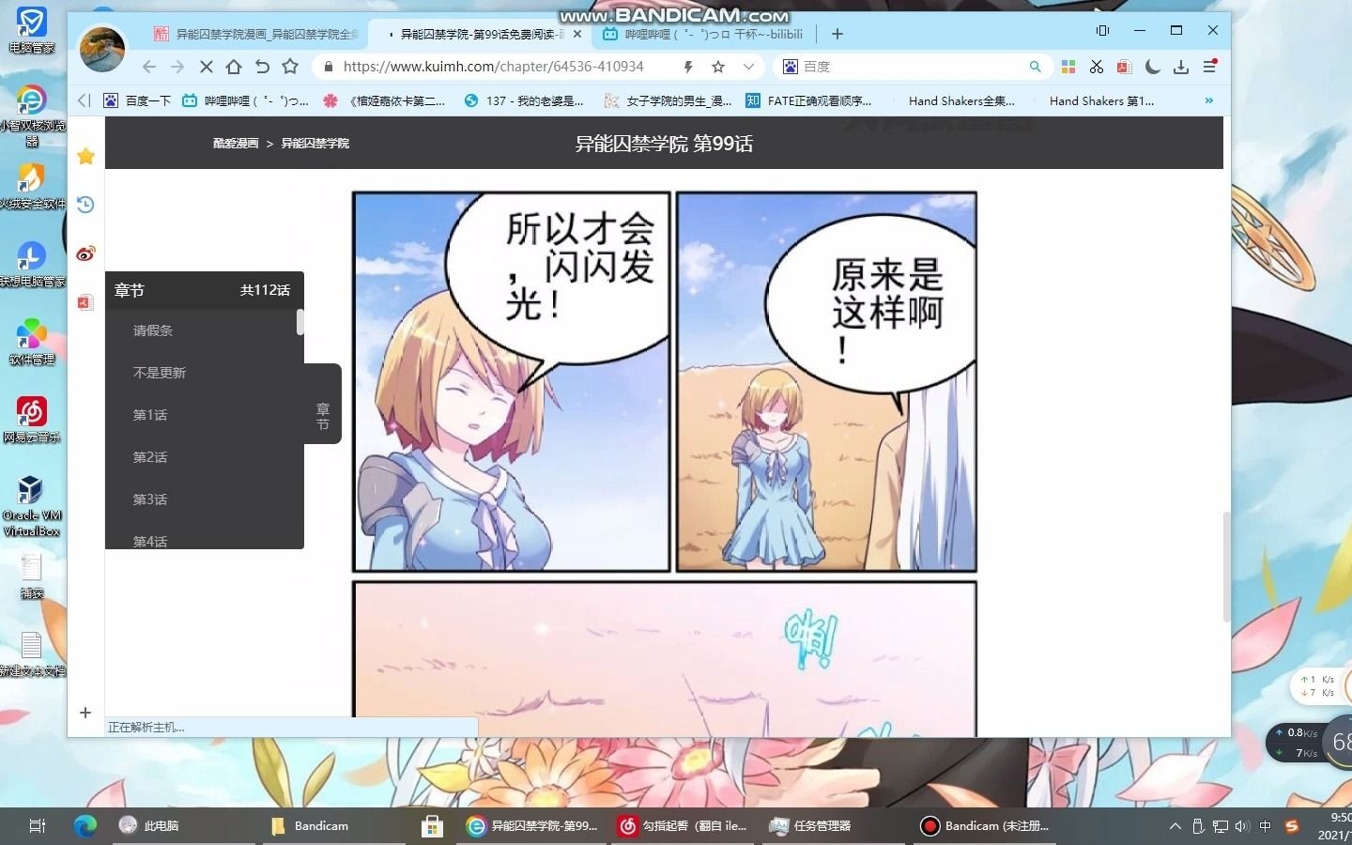1352x845 pixels.
Task: Open FATE正确观看顺序 bookmark
Action: (808, 100)
